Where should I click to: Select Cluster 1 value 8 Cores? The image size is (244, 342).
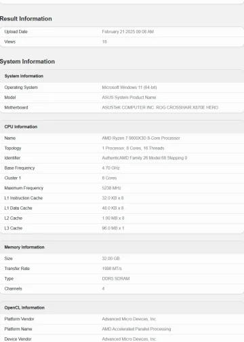point(109,178)
